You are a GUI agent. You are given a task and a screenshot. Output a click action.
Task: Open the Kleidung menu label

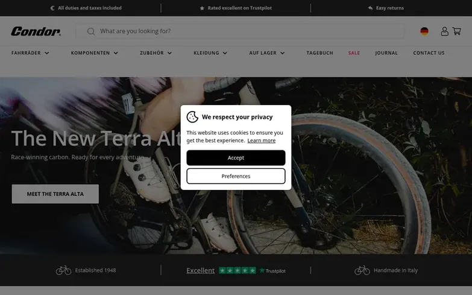pos(206,53)
